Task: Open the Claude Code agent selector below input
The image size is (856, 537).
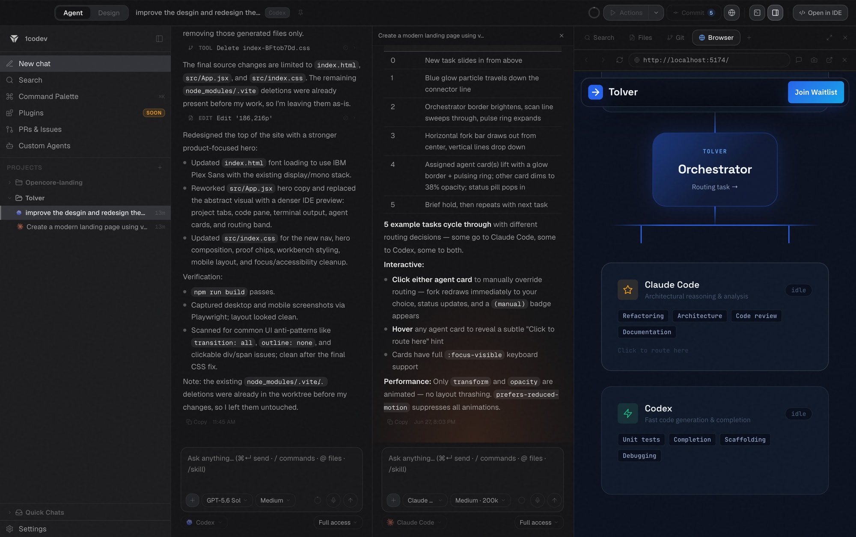Action: [x=414, y=522]
